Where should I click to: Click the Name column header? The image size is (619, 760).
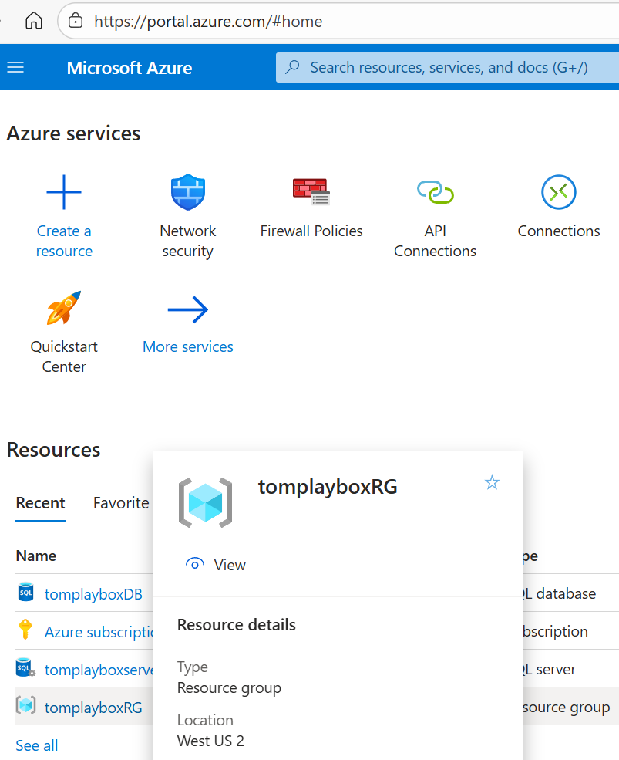point(35,556)
